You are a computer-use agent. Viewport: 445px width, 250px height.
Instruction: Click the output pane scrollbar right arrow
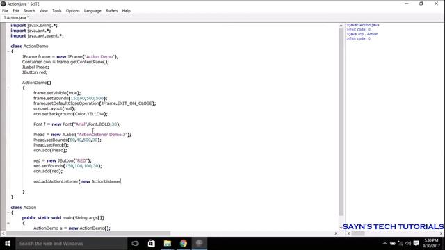pos(442,233)
